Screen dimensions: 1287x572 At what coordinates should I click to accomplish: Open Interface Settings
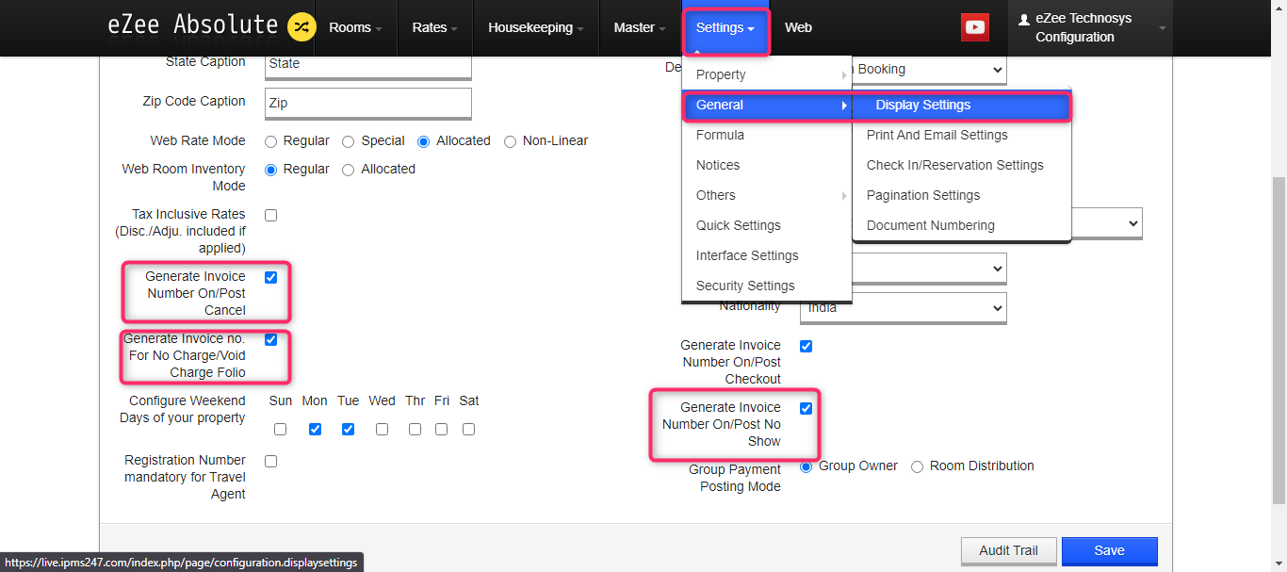coord(767,255)
